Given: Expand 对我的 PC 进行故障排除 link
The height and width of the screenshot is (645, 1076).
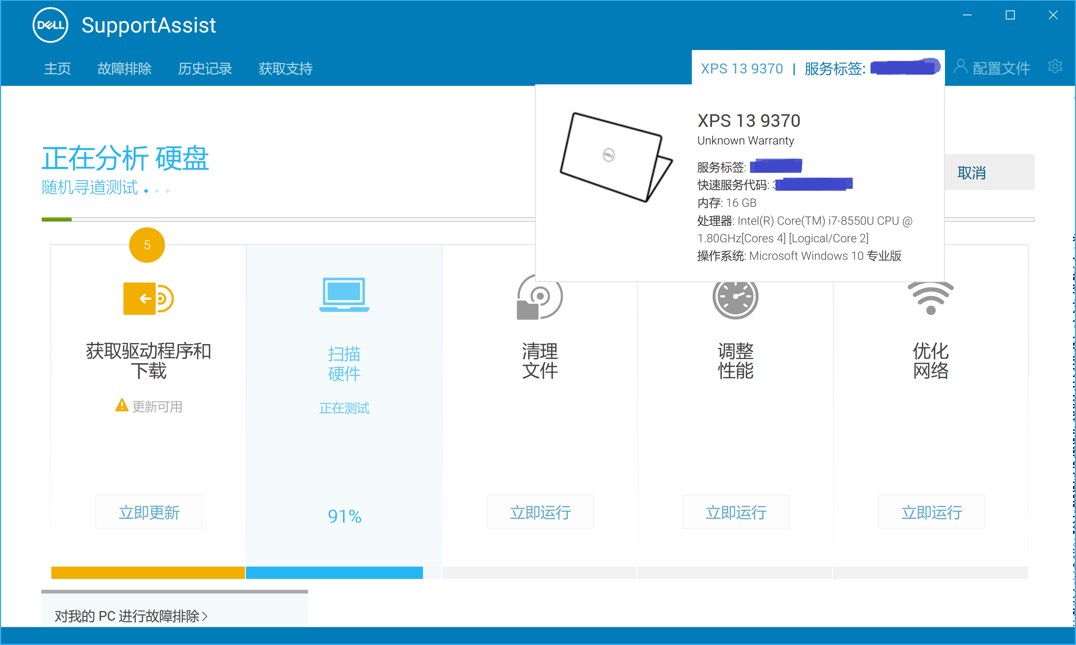Looking at the screenshot, I should [131, 616].
